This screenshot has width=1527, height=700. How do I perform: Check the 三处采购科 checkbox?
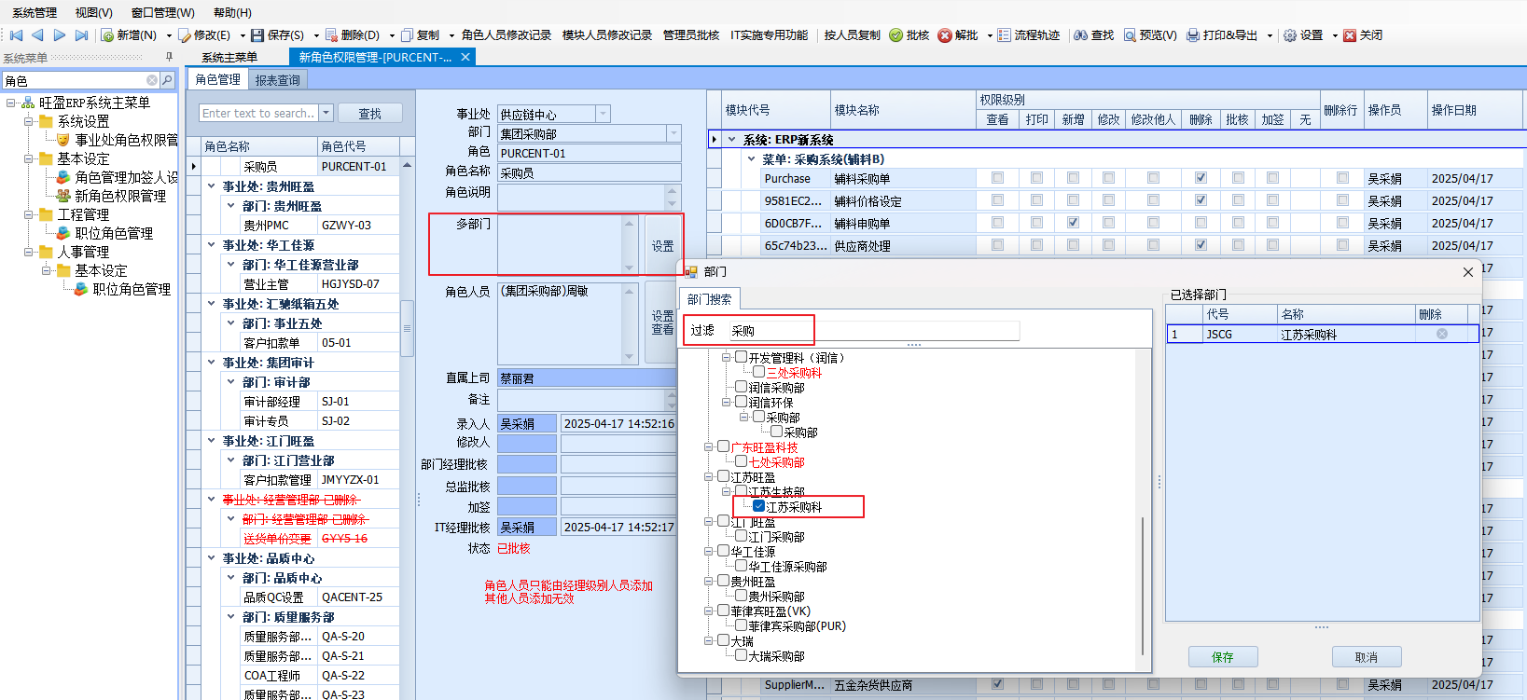point(758,372)
